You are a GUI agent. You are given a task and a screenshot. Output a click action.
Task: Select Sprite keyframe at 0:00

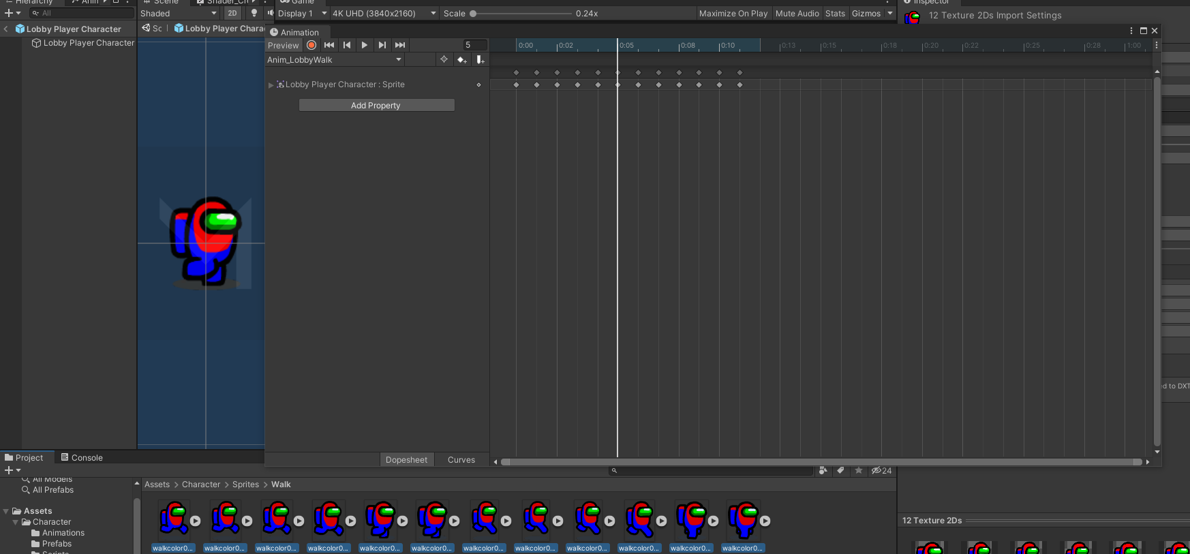pyautogui.click(x=516, y=84)
